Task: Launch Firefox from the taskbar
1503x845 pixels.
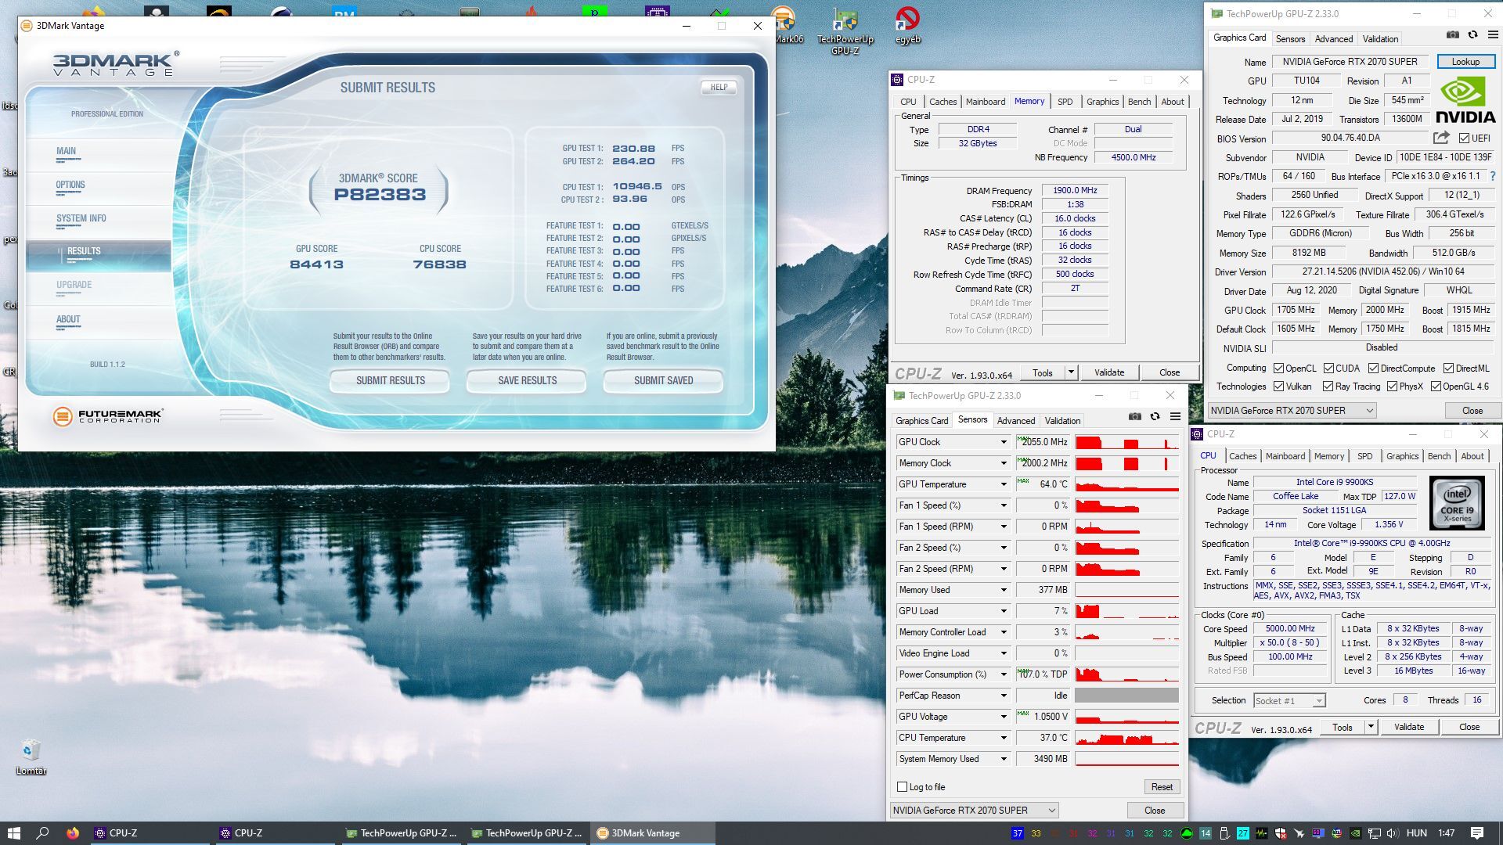Action: click(x=73, y=833)
